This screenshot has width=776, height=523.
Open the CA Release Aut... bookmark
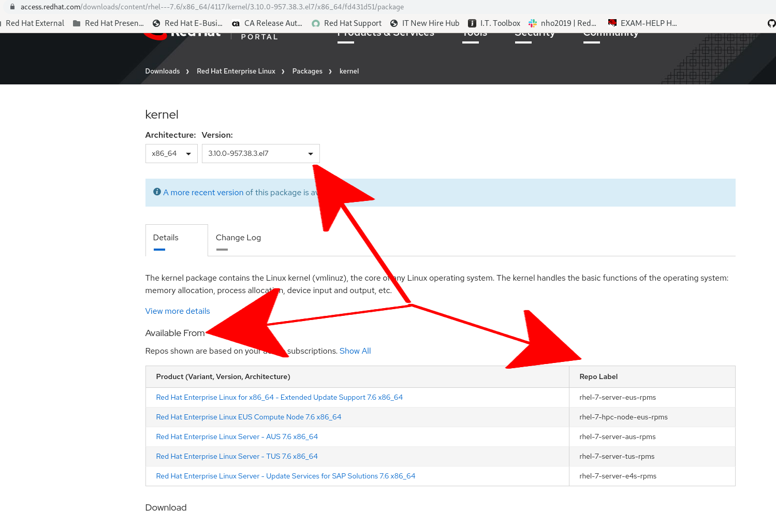267,23
